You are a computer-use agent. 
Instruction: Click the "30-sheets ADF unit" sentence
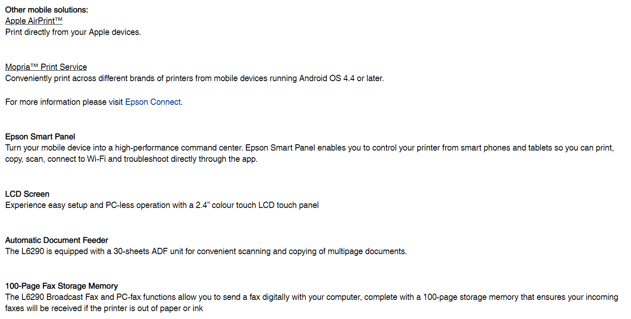click(x=205, y=251)
